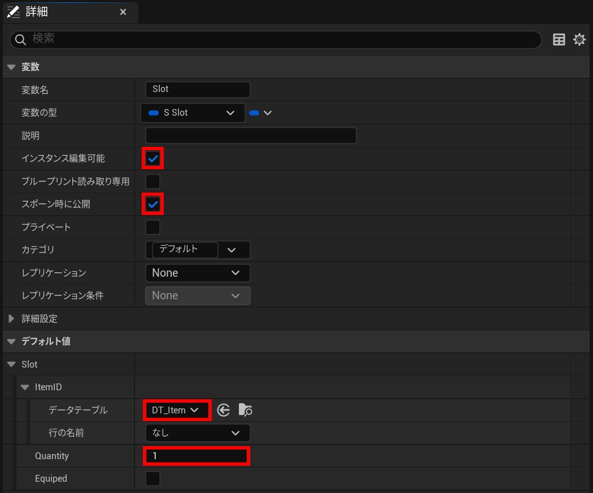
Task: Close the 詳細 panel tab
Action: (x=123, y=12)
